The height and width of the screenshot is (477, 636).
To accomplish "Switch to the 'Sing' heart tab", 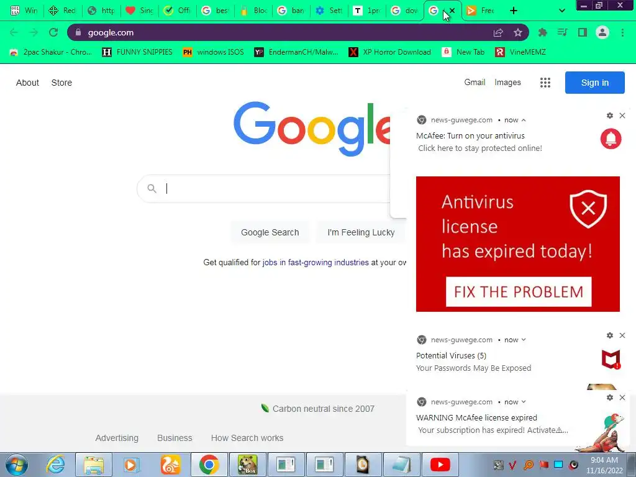I will (x=139, y=11).
